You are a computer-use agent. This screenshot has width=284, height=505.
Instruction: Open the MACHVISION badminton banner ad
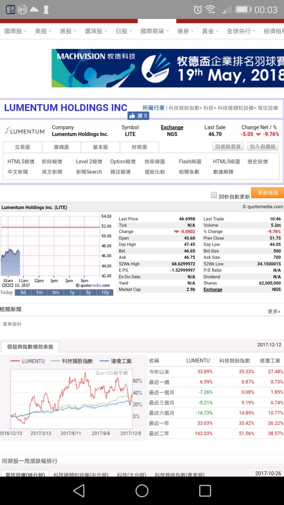click(x=168, y=68)
